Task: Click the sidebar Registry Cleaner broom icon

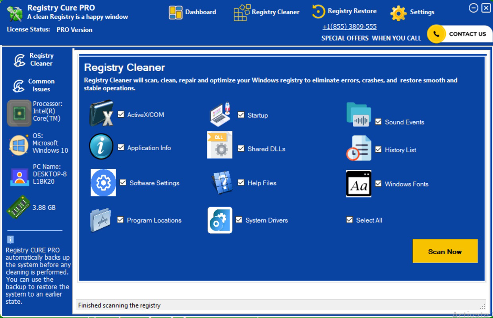Action: point(19,60)
